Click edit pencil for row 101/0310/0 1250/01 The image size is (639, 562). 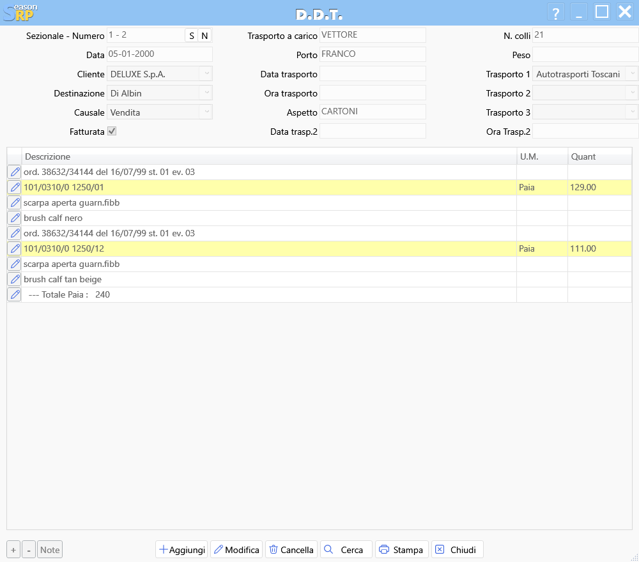click(x=14, y=187)
